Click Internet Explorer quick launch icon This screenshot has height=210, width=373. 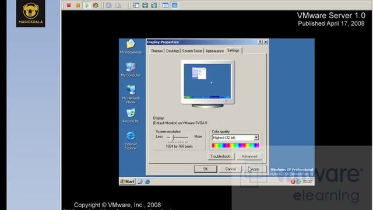click(x=147, y=181)
